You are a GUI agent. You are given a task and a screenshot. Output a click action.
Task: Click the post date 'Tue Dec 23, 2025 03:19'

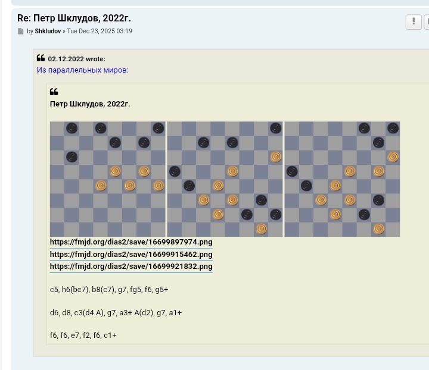point(100,32)
